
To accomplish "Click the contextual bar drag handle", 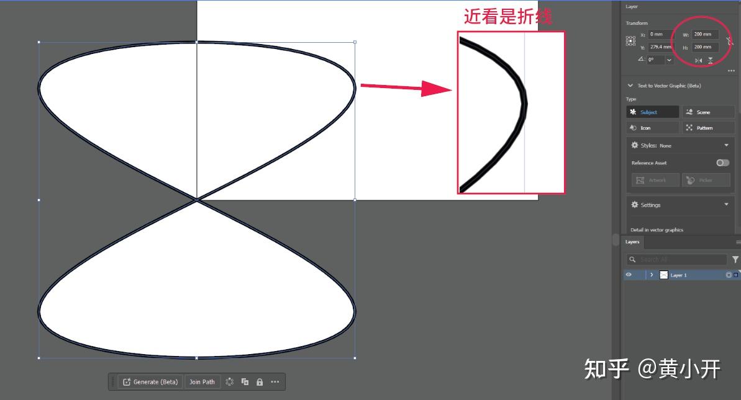I will (112, 381).
